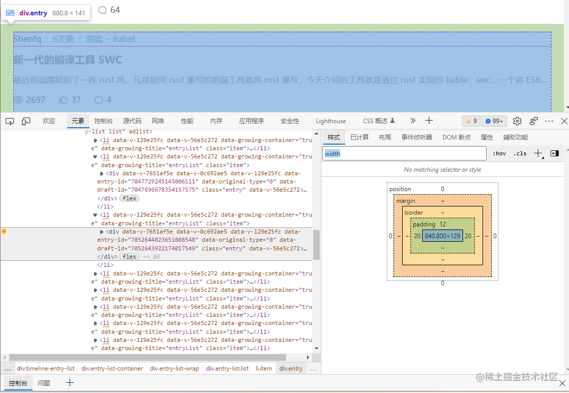This screenshot has height=393, width=569.
Task: Close the bottom drawer
Action: [562, 383]
